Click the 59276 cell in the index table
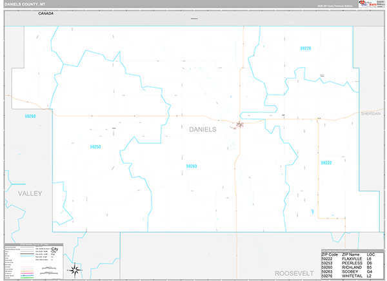This screenshot has height=281, width=387. pyautogui.click(x=327, y=276)
